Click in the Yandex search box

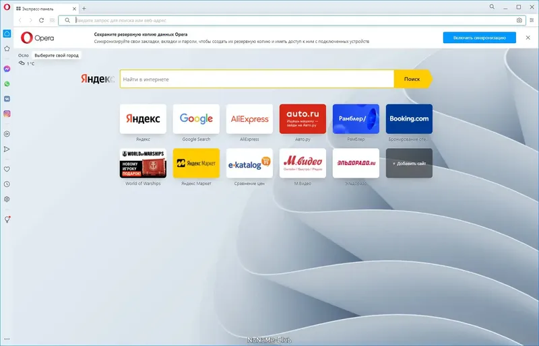(257, 79)
